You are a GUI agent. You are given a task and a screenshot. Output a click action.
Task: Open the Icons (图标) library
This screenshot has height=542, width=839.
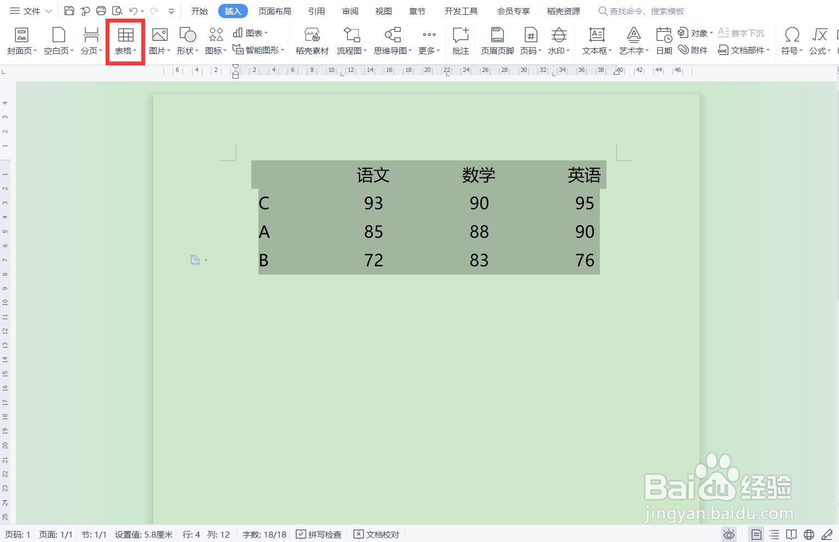click(x=216, y=41)
